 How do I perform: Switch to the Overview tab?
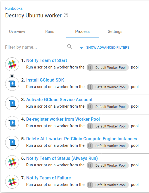(x=17, y=32)
